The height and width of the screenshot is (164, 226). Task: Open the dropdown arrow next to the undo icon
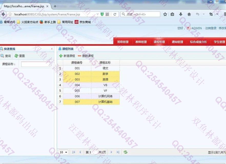tap(204, 14)
